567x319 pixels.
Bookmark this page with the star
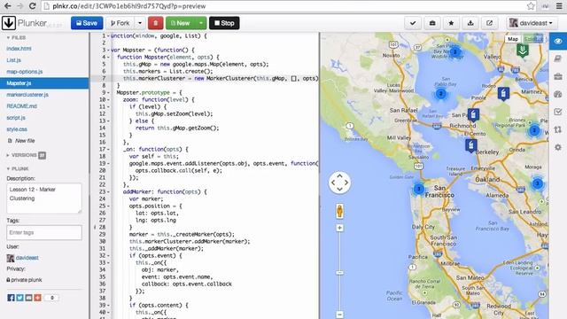531,6
